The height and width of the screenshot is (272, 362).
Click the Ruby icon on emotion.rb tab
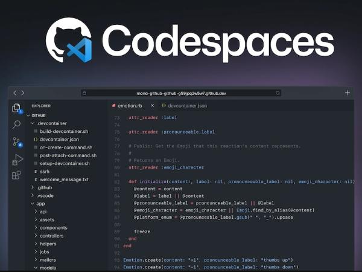point(113,106)
